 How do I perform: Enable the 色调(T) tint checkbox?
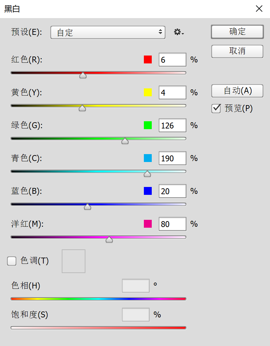[x=12, y=261]
